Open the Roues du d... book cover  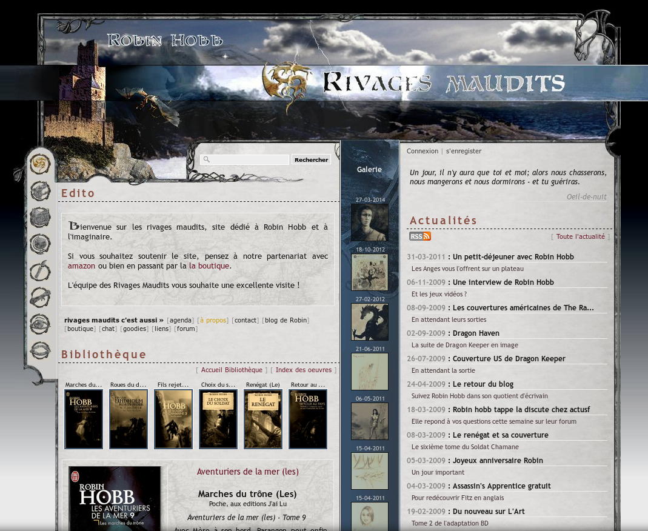[x=129, y=419]
